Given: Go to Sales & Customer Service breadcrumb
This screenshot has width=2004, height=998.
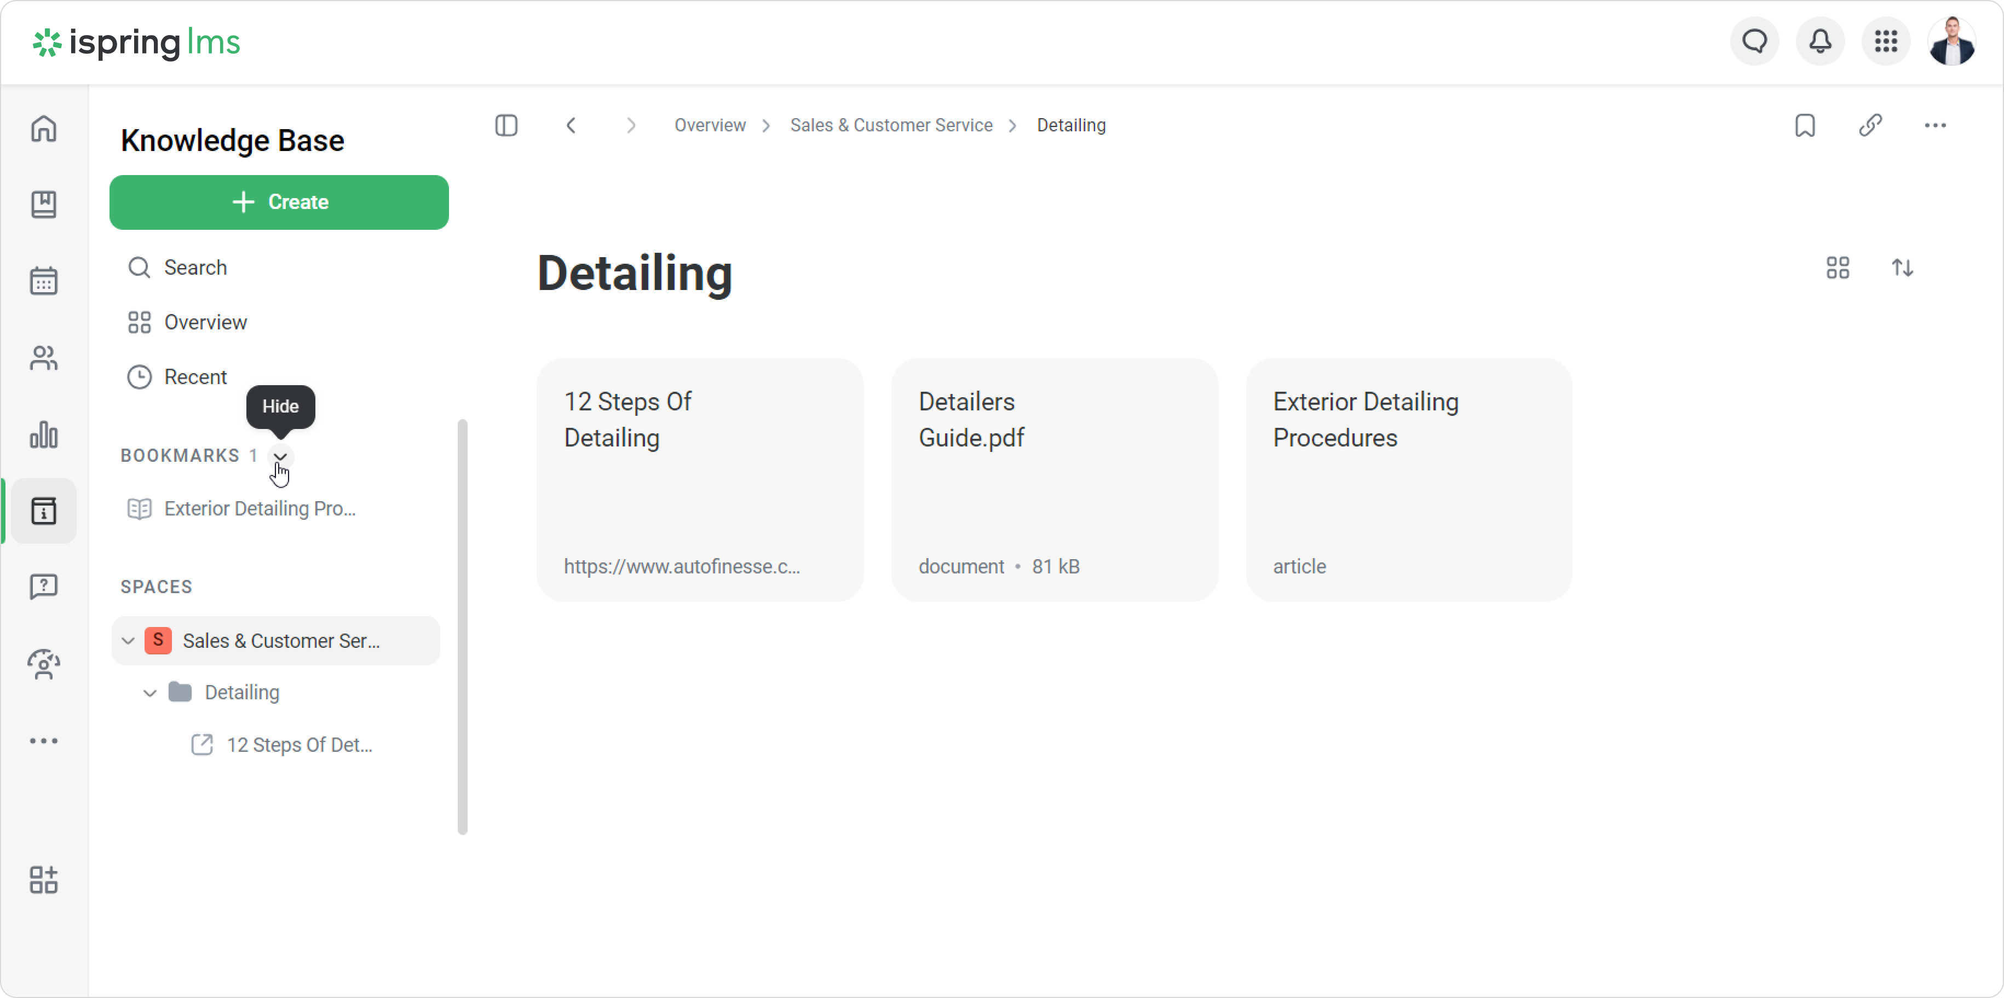Looking at the screenshot, I should [x=891, y=125].
